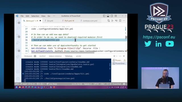Viewport: 182px width, 102px height.
Task: Switch branch via main* status item
Action: (24, 84)
